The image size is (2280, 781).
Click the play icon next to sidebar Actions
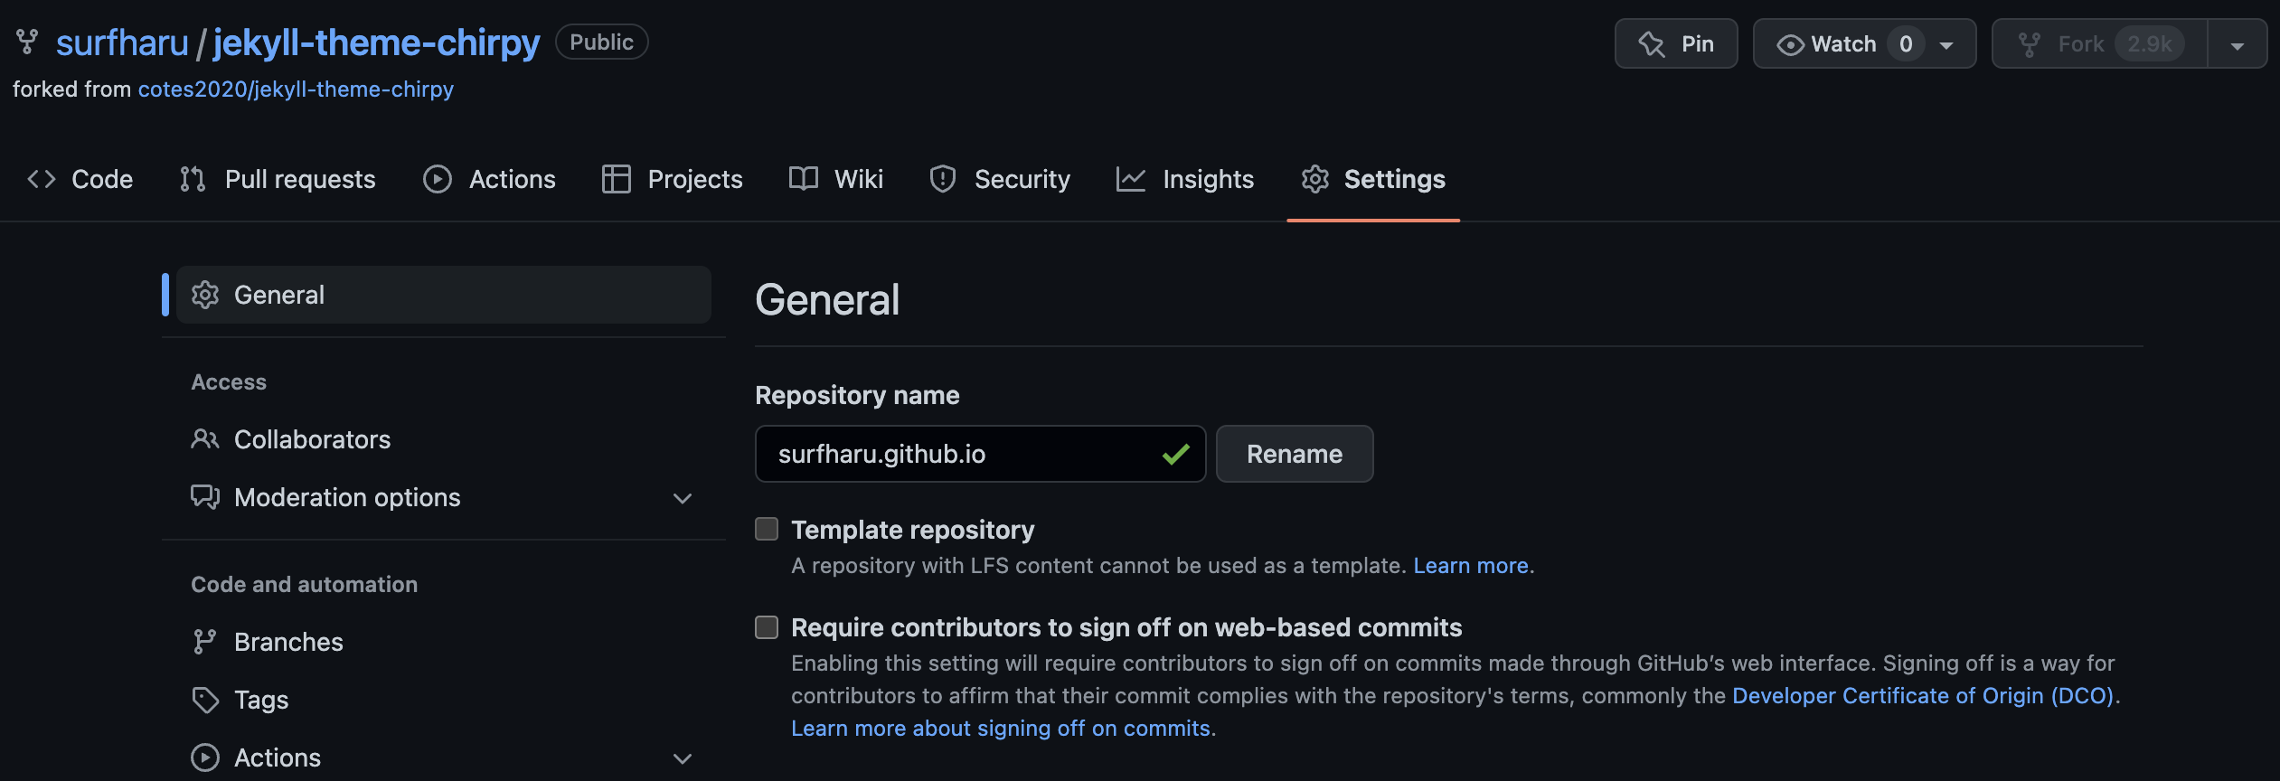coord(205,757)
